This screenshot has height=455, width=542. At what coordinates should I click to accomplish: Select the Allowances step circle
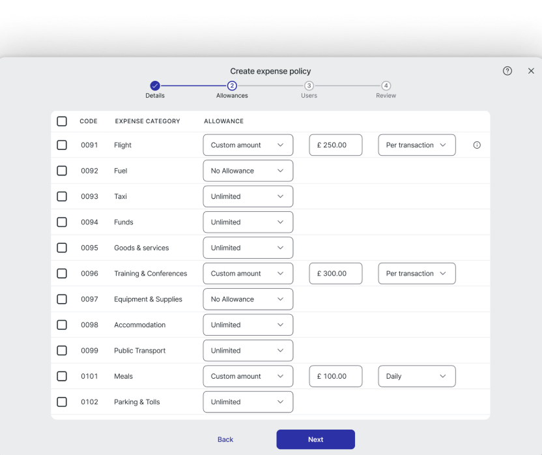tap(232, 86)
